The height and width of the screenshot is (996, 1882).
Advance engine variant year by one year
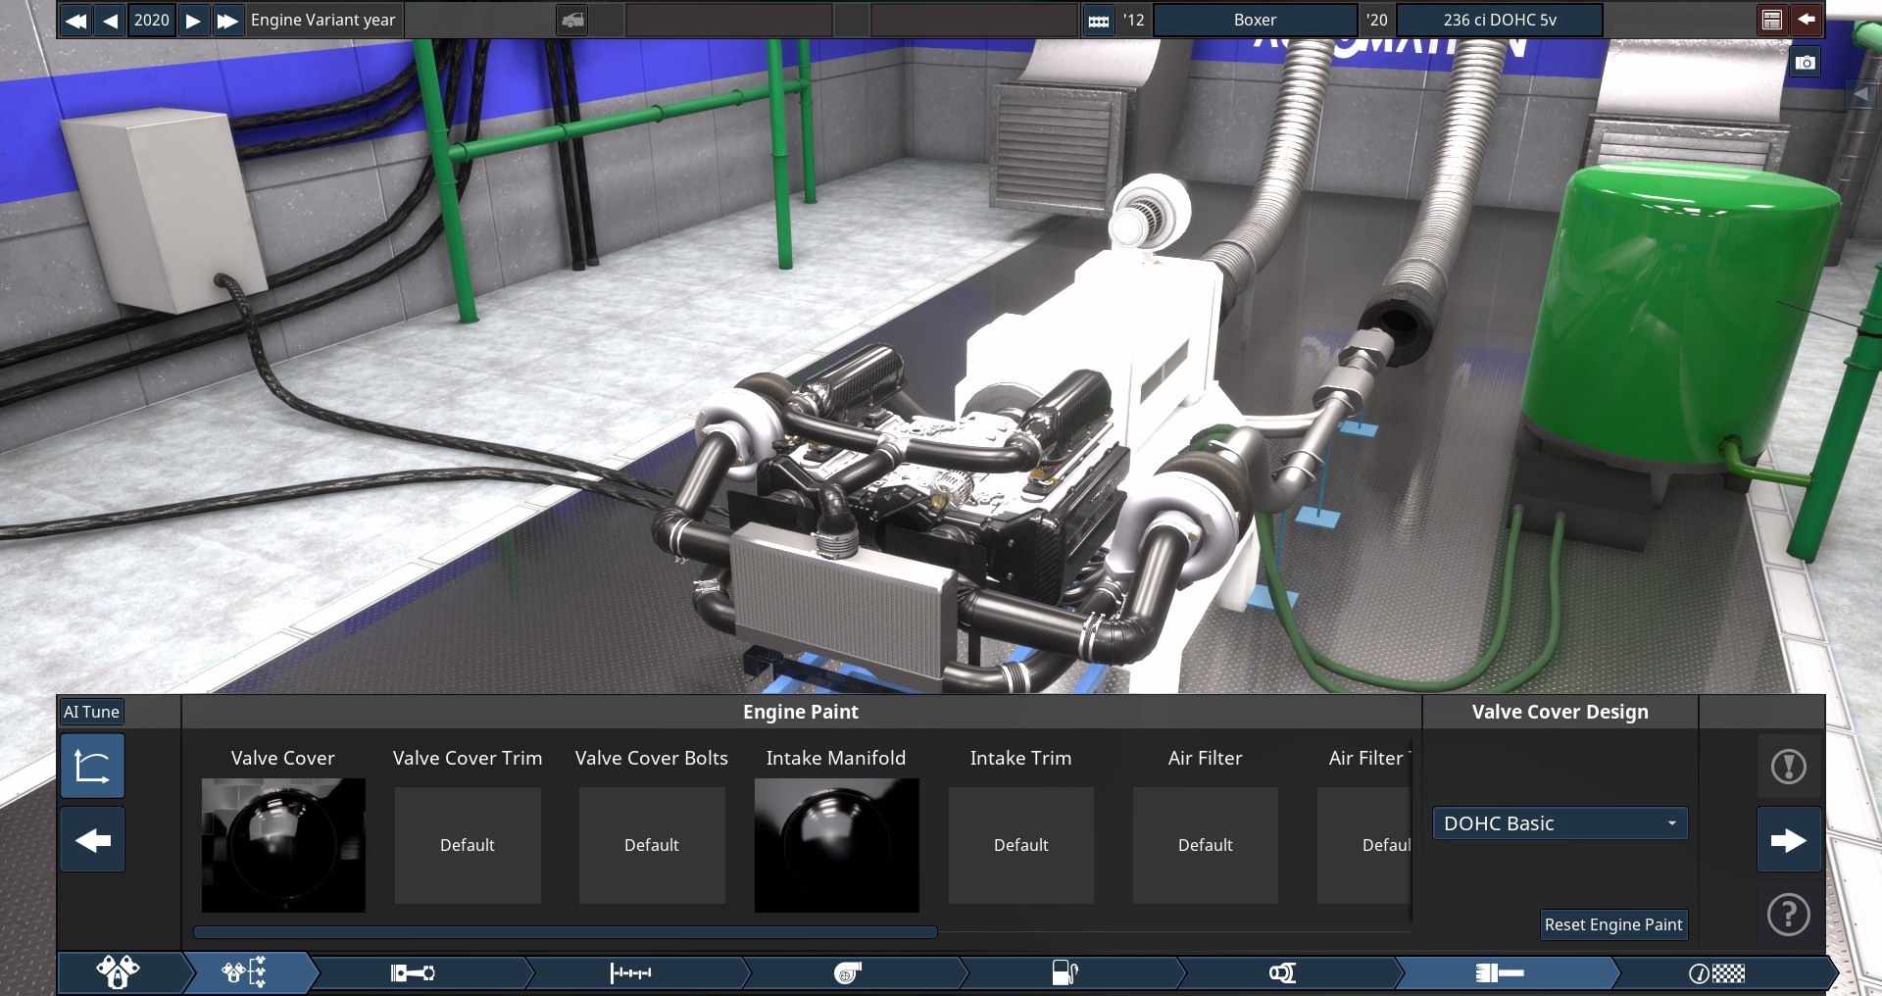click(194, 20)
